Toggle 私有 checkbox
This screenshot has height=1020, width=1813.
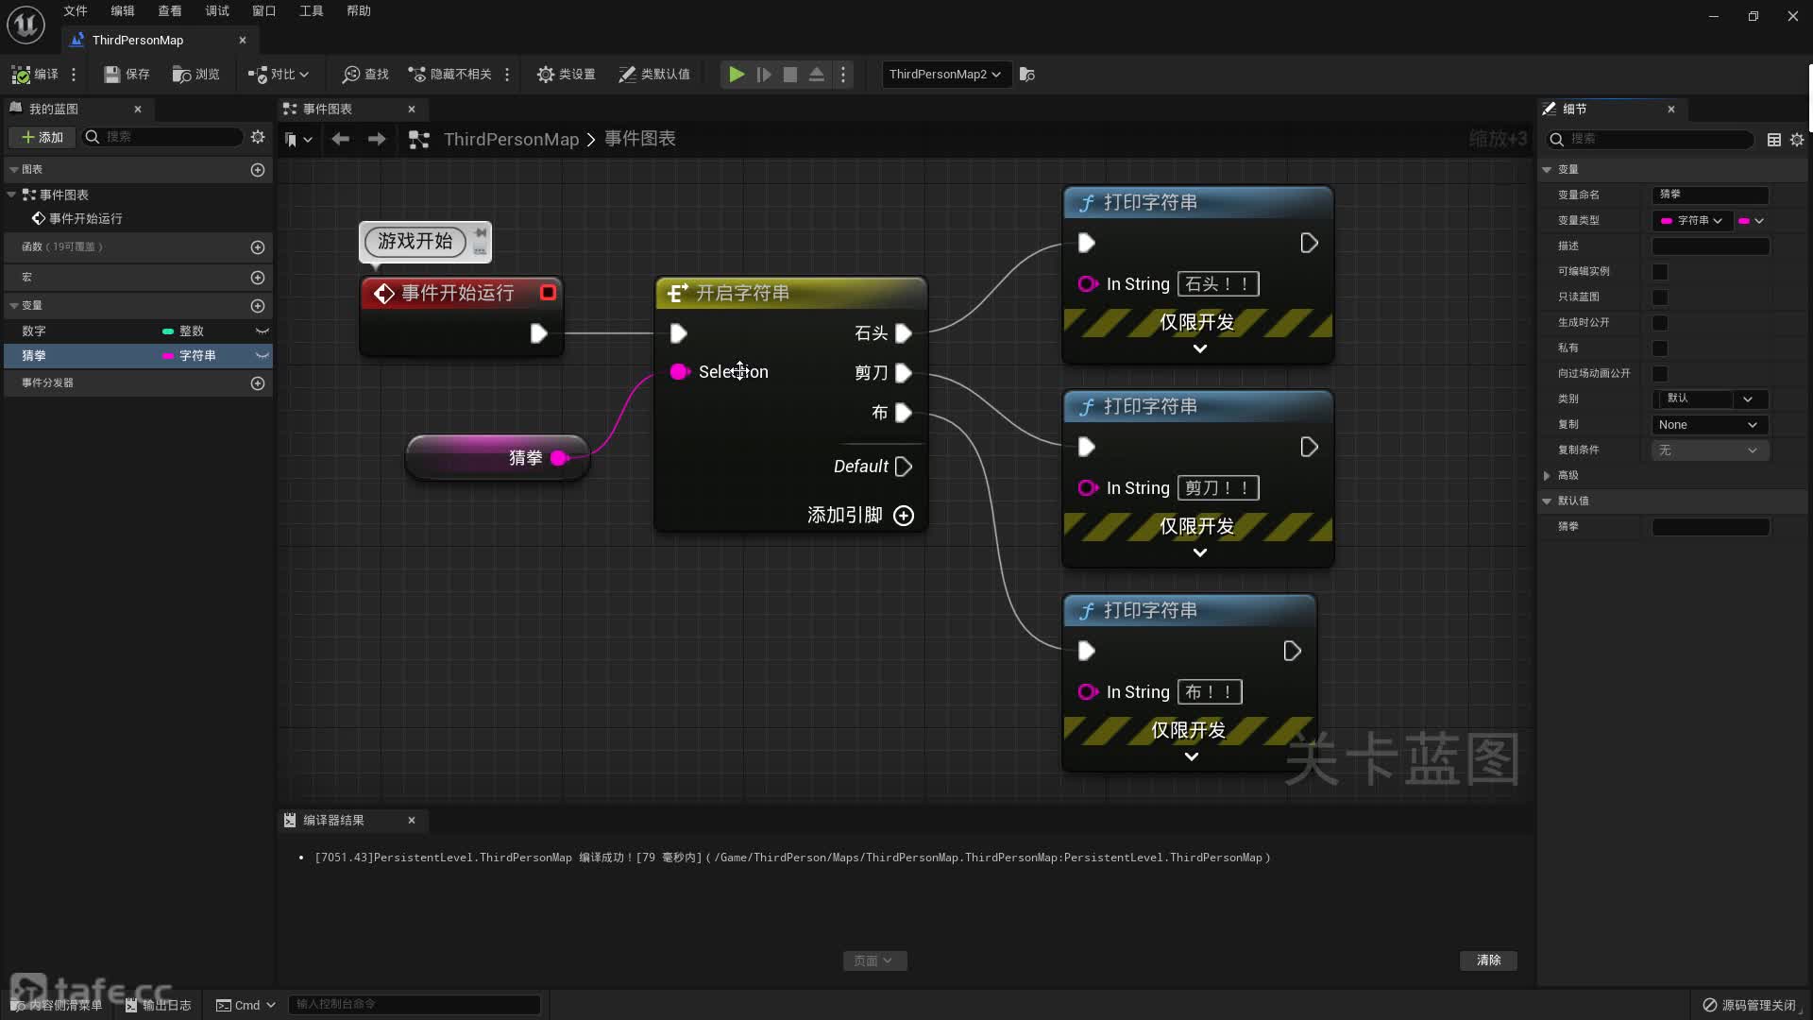(x=1659, y=348)
